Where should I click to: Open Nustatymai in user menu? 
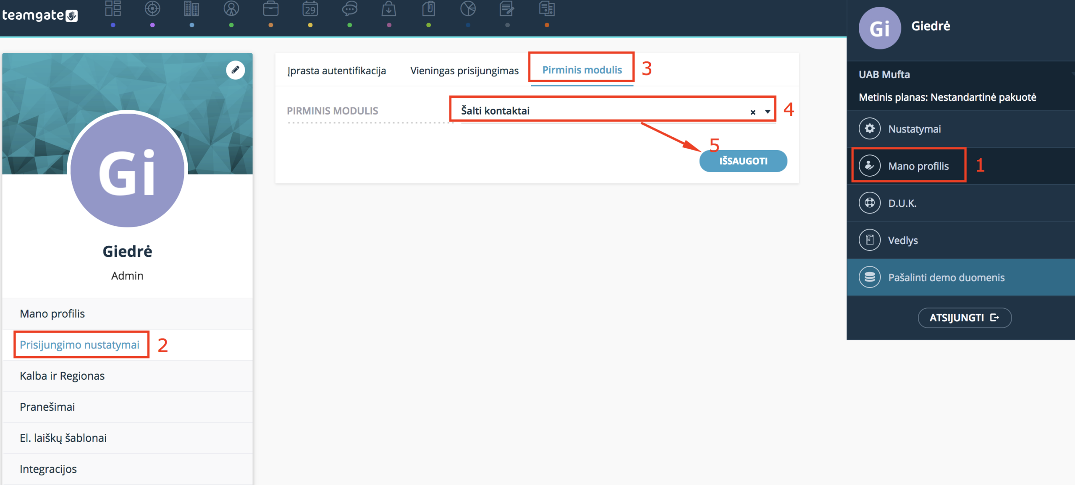click(x=961, y=129)
